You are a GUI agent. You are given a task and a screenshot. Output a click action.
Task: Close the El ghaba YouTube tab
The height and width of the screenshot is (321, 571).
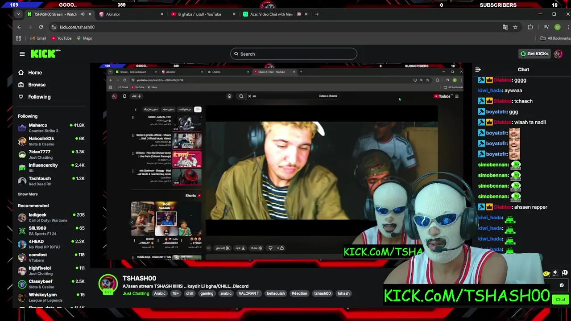(234, 14)
